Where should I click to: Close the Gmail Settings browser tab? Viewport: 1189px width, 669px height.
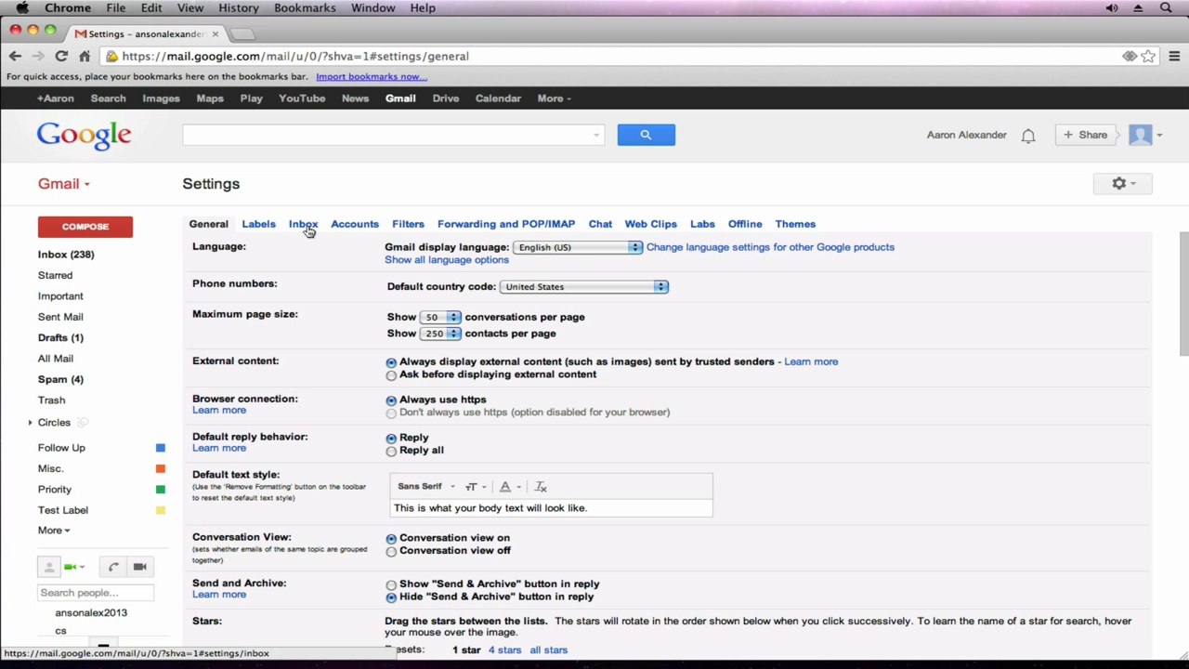(216, 33)
